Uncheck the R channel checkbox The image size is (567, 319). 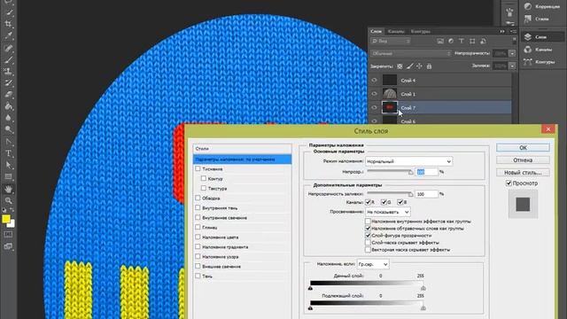click(369, 202)
